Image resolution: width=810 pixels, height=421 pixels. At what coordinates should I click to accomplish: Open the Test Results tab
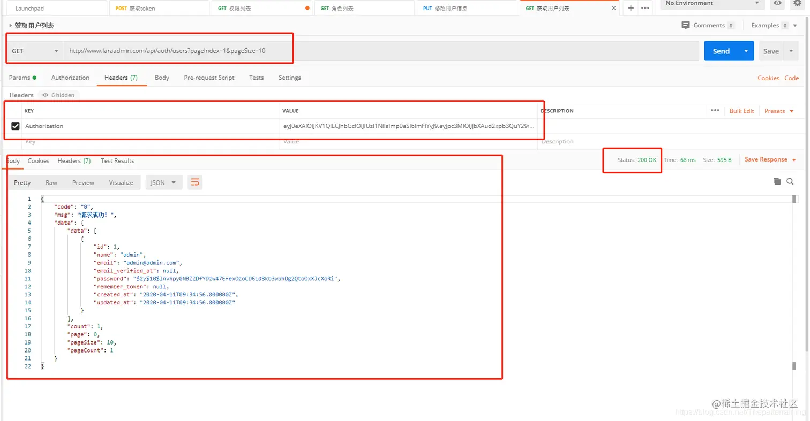click(x=117, y=160)
